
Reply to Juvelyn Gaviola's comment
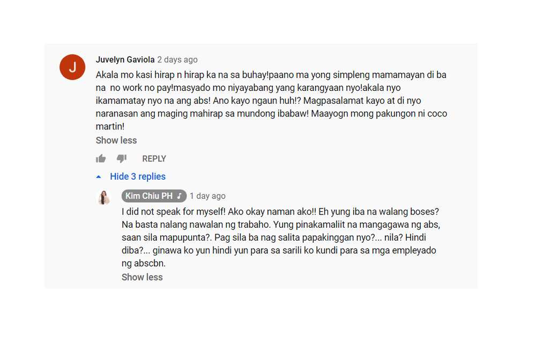154,159
